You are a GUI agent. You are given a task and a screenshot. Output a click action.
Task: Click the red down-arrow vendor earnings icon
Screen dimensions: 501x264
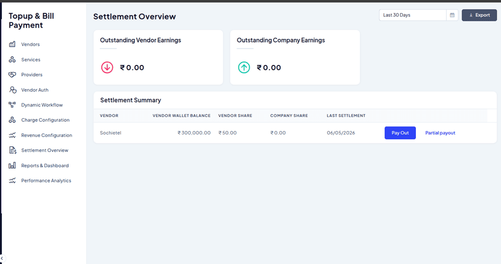pyautogui.click(x=107, y=67)
